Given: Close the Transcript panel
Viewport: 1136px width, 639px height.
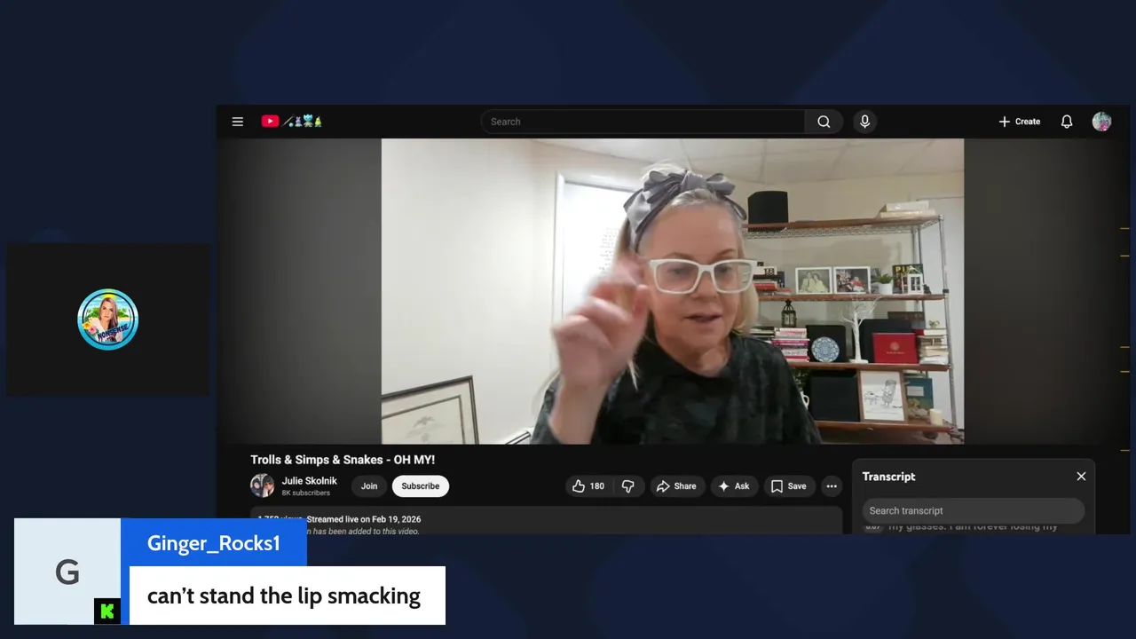Looking at the screenshot, I should click(1081, 477).
